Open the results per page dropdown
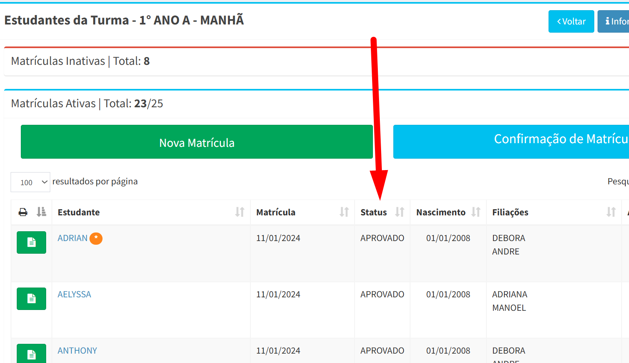Viewport: 629px width, 363px height. (x=31, y=182)
